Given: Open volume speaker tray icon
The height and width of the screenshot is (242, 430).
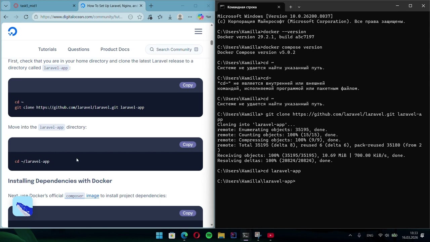Looking at the screenshot, I should [x=387, y=235].
